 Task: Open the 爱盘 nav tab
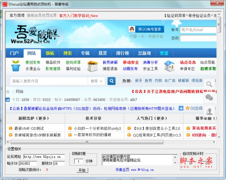[x=164, y=53]
